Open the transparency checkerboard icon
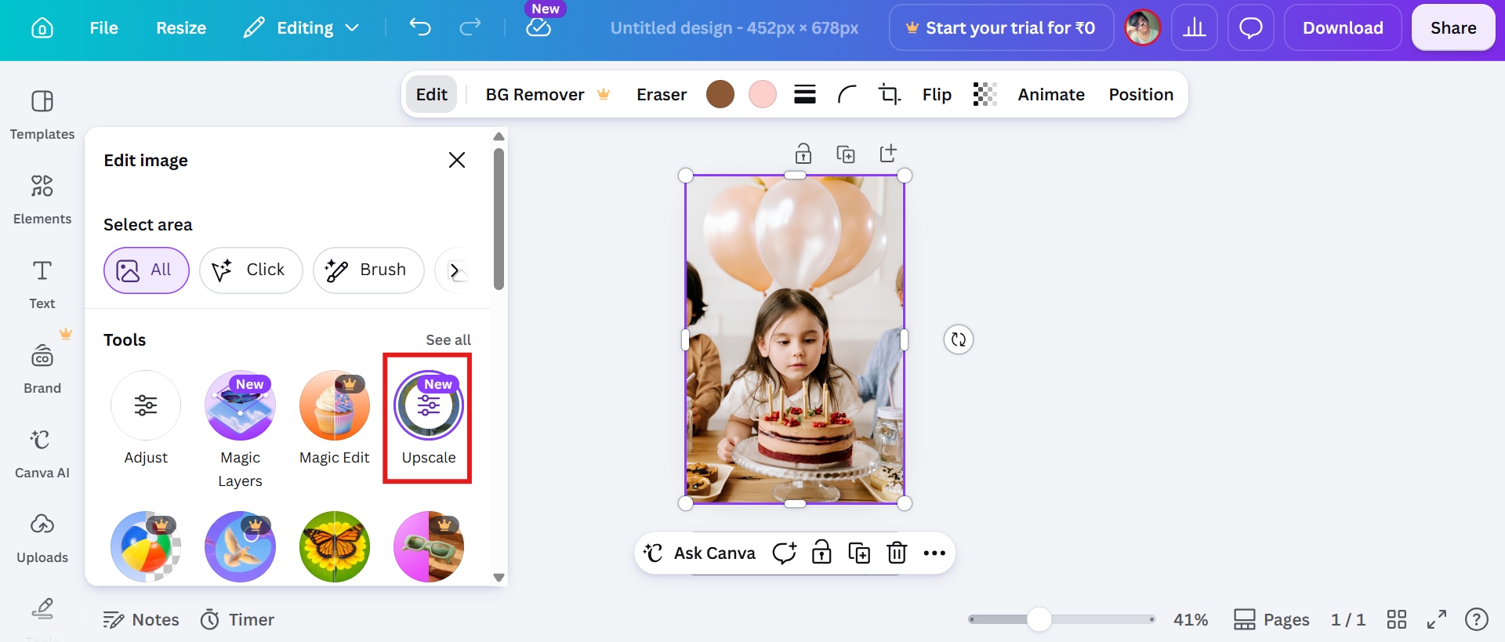The height and width of the screenshot is (642, 1505). [x=985, y=95]
